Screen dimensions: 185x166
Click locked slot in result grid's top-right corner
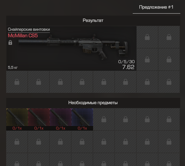coord(169,37)
